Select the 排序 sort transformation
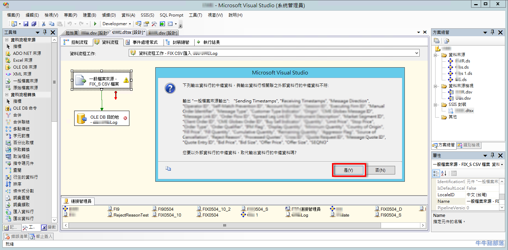The height and width of the screenshot is (250, 508). tap(17, 184)
